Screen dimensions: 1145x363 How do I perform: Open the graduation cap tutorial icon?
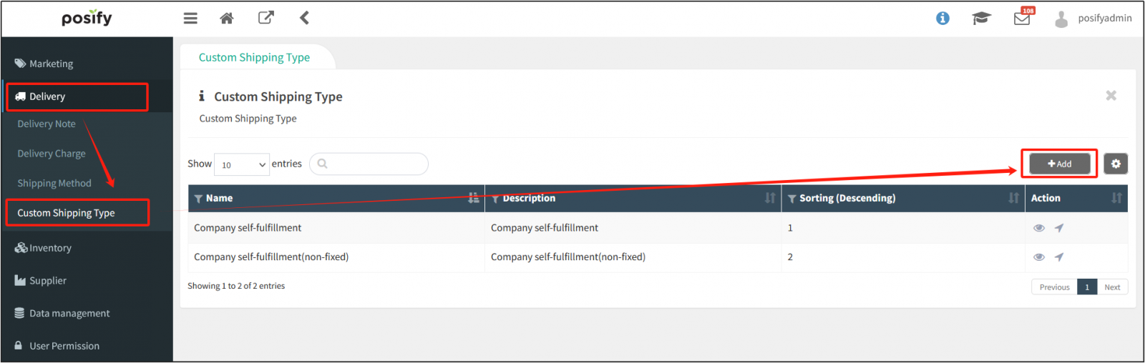pyautogui.click(x=981, y=19)
